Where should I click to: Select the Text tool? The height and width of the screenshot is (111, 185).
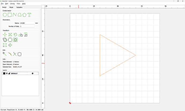coord(29,15)
